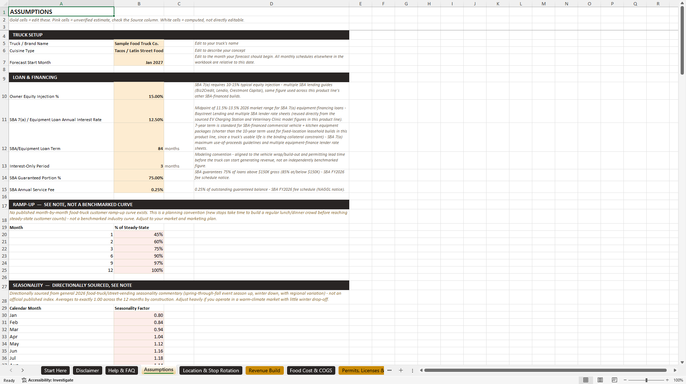Switch to Location & Stop Rotation tab
This screenshot has height=384, width=686.
pyautogui.click(x=211, y=370)
